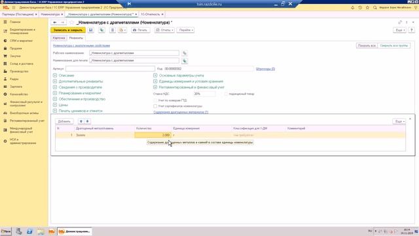Viewport: 419px width, 236px height.
Task: Switch to Партнеры (Поставщики) tab
Action: point(18,14)
